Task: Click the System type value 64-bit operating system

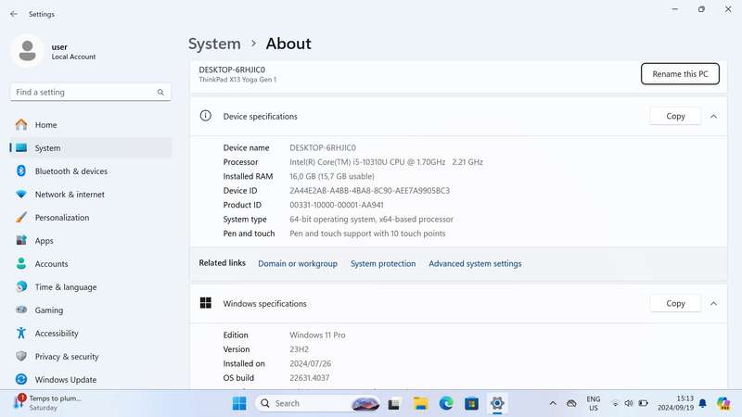Action: click(x=372, y=220)
